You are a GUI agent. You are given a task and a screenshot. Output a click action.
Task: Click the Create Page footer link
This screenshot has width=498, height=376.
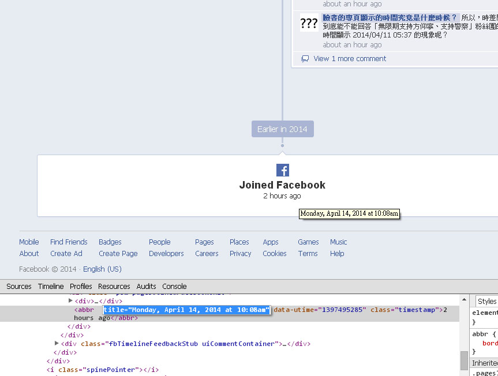[118, 254]
